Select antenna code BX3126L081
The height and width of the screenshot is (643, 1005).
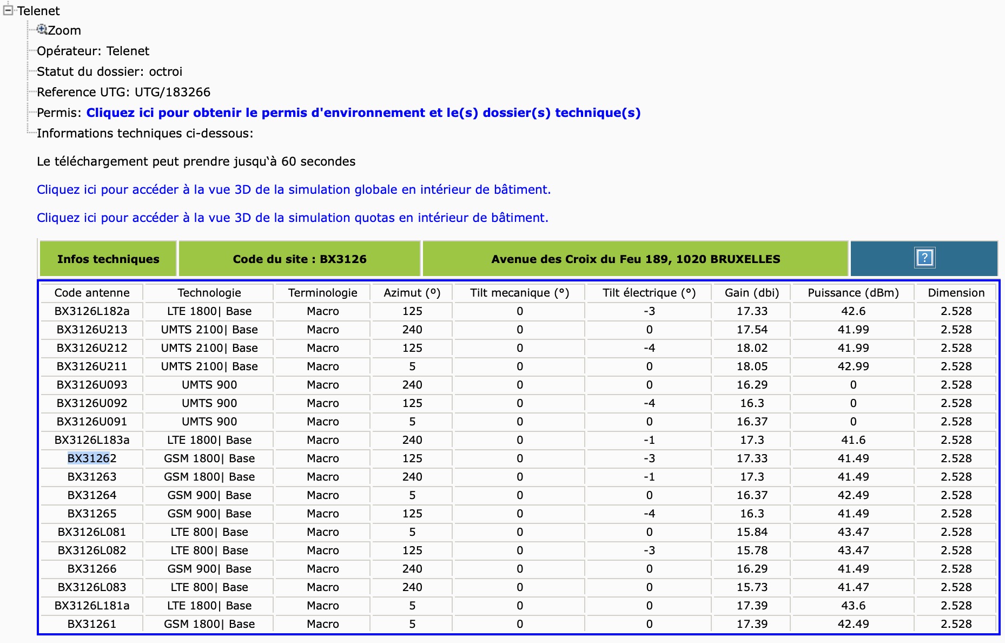92,532
